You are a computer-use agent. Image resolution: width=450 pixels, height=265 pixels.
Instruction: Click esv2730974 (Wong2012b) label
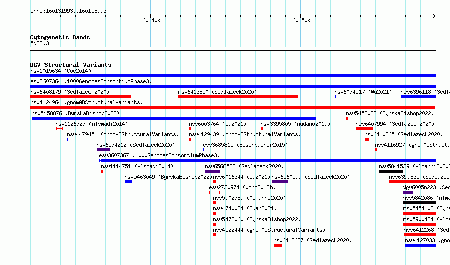click(x=242, y=187)
